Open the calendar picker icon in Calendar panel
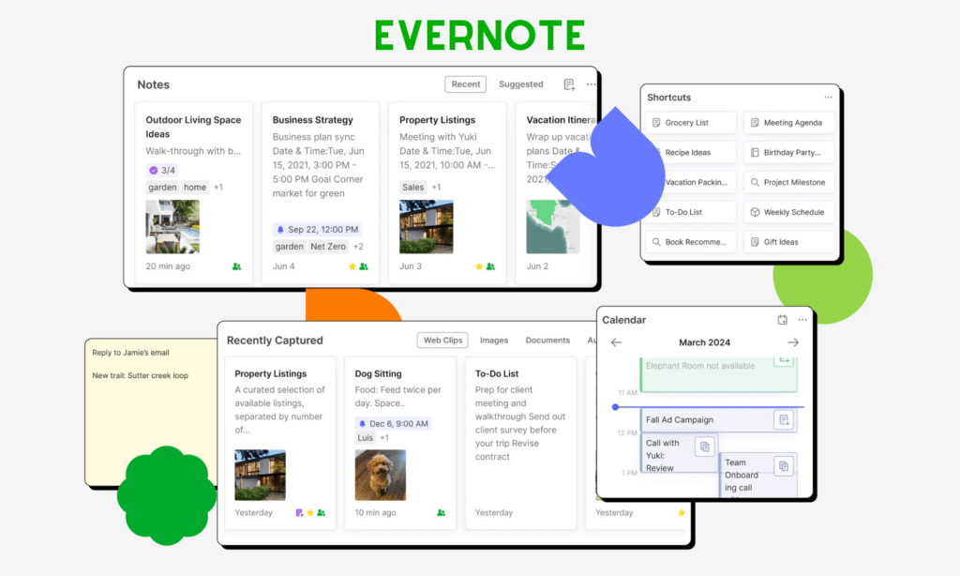The width and height of the screenshot is (960, 576). pyautogui.click(x=783, y=320)
